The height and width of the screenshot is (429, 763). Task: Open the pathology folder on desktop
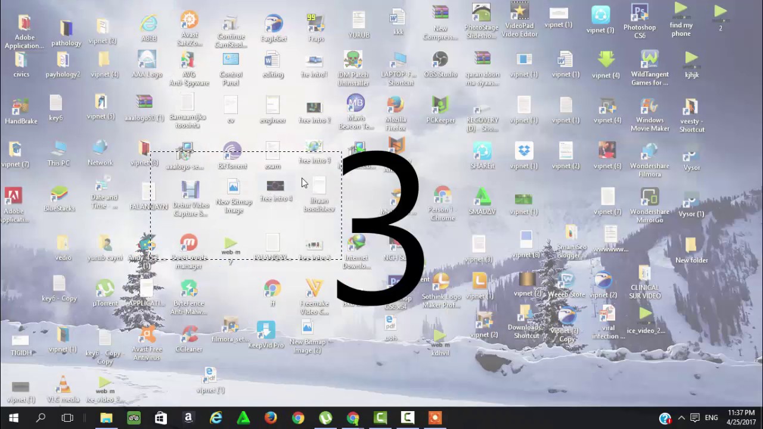tap(66, 33)
